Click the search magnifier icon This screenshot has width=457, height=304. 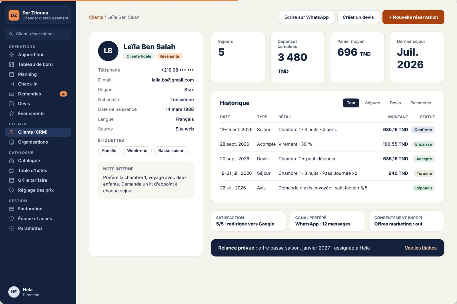tap(11, 34)
